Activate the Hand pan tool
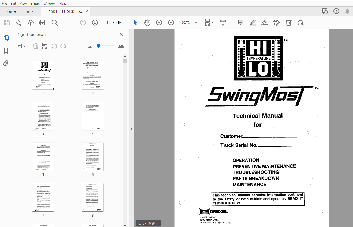The height and width of the screenshot is (227, 353). (147, 23)
